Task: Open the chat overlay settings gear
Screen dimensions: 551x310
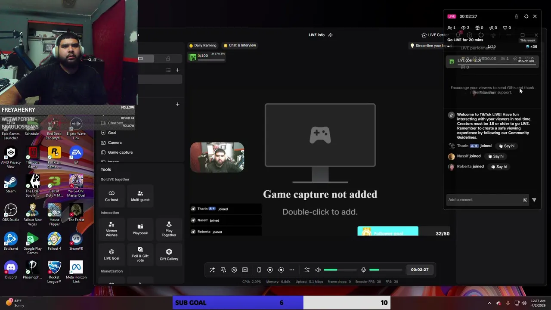Action: 526,16
